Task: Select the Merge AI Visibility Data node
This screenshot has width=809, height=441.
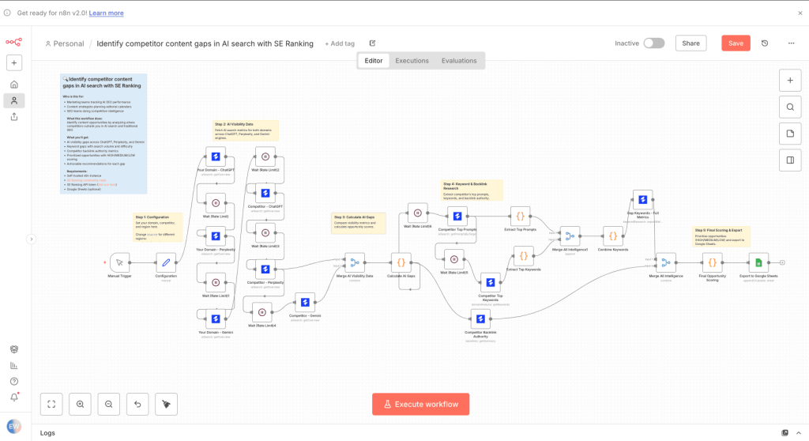Action: 355,263
